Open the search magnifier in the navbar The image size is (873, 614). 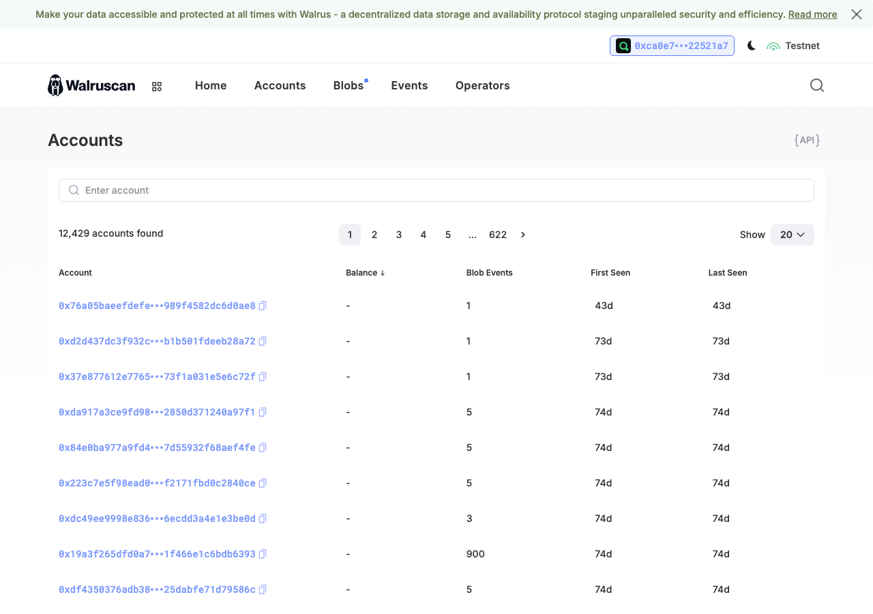click(816, 85)
